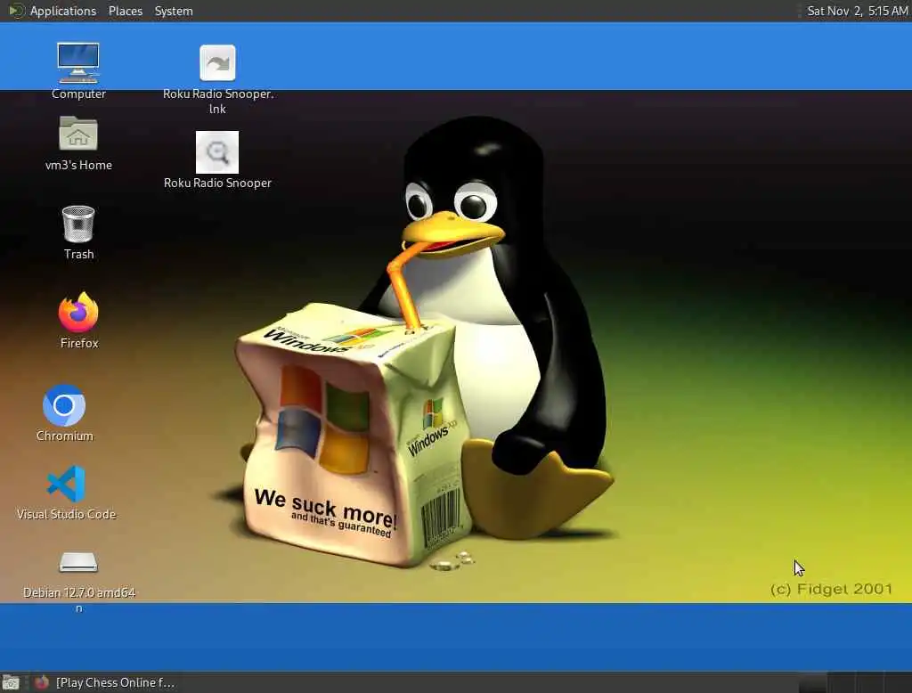Open Visual Studio Code desktop icon

click(66, 484)
